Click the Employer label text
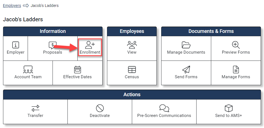The height and width of the screenshot is (128, 264). pyautogui.click(x=15, y=52)
